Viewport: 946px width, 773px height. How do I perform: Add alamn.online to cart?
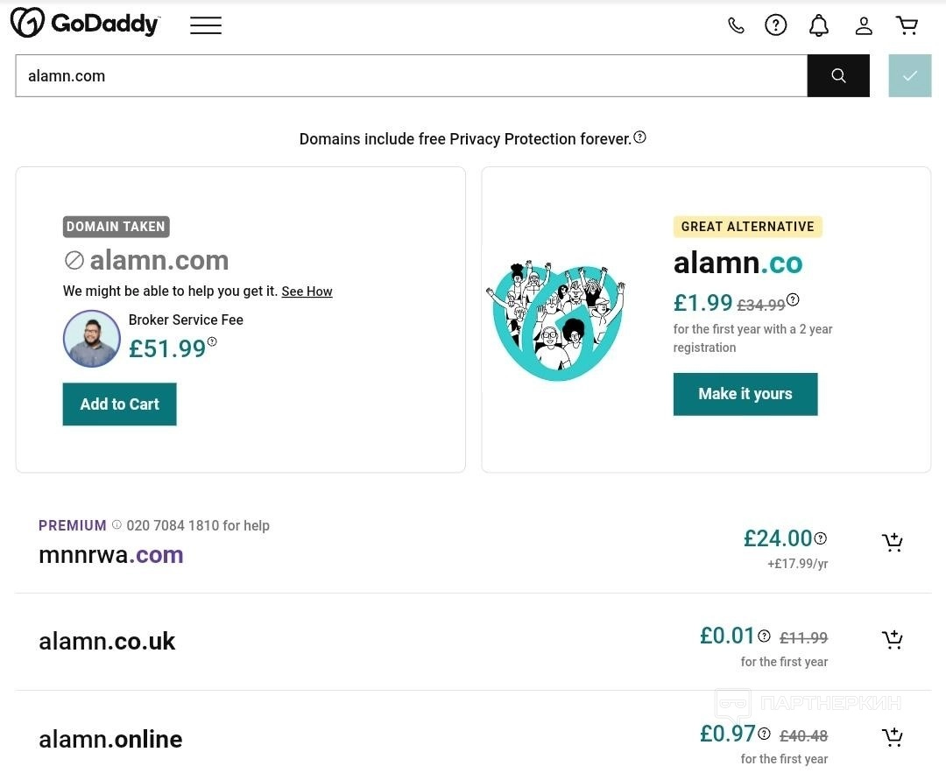click(892, 737)
